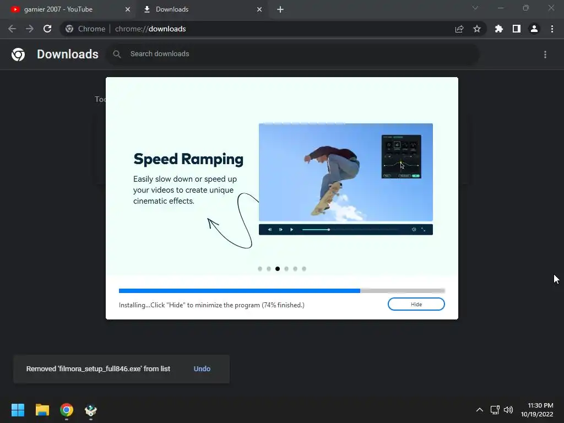Open the network tray icon
Image resolution: width=564 pixels, height=423 pixels.
[x=495, y=410]
